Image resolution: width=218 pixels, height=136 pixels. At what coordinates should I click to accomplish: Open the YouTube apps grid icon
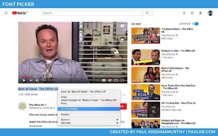[x=192, y=13]
